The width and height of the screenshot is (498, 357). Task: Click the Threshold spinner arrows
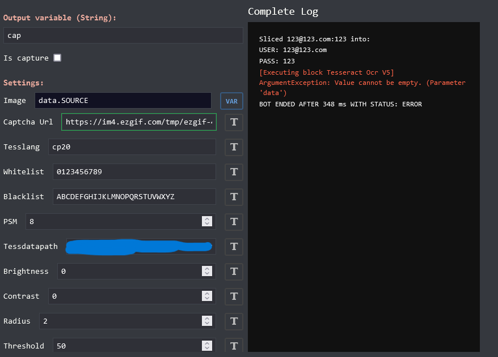tap(207, 346)
